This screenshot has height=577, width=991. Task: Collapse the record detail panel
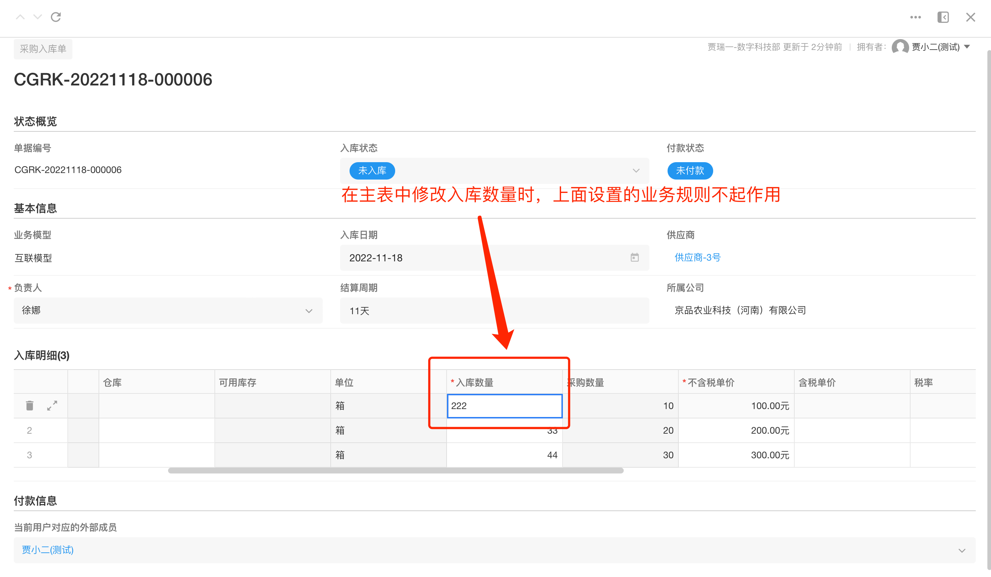[x=943, y=17]
